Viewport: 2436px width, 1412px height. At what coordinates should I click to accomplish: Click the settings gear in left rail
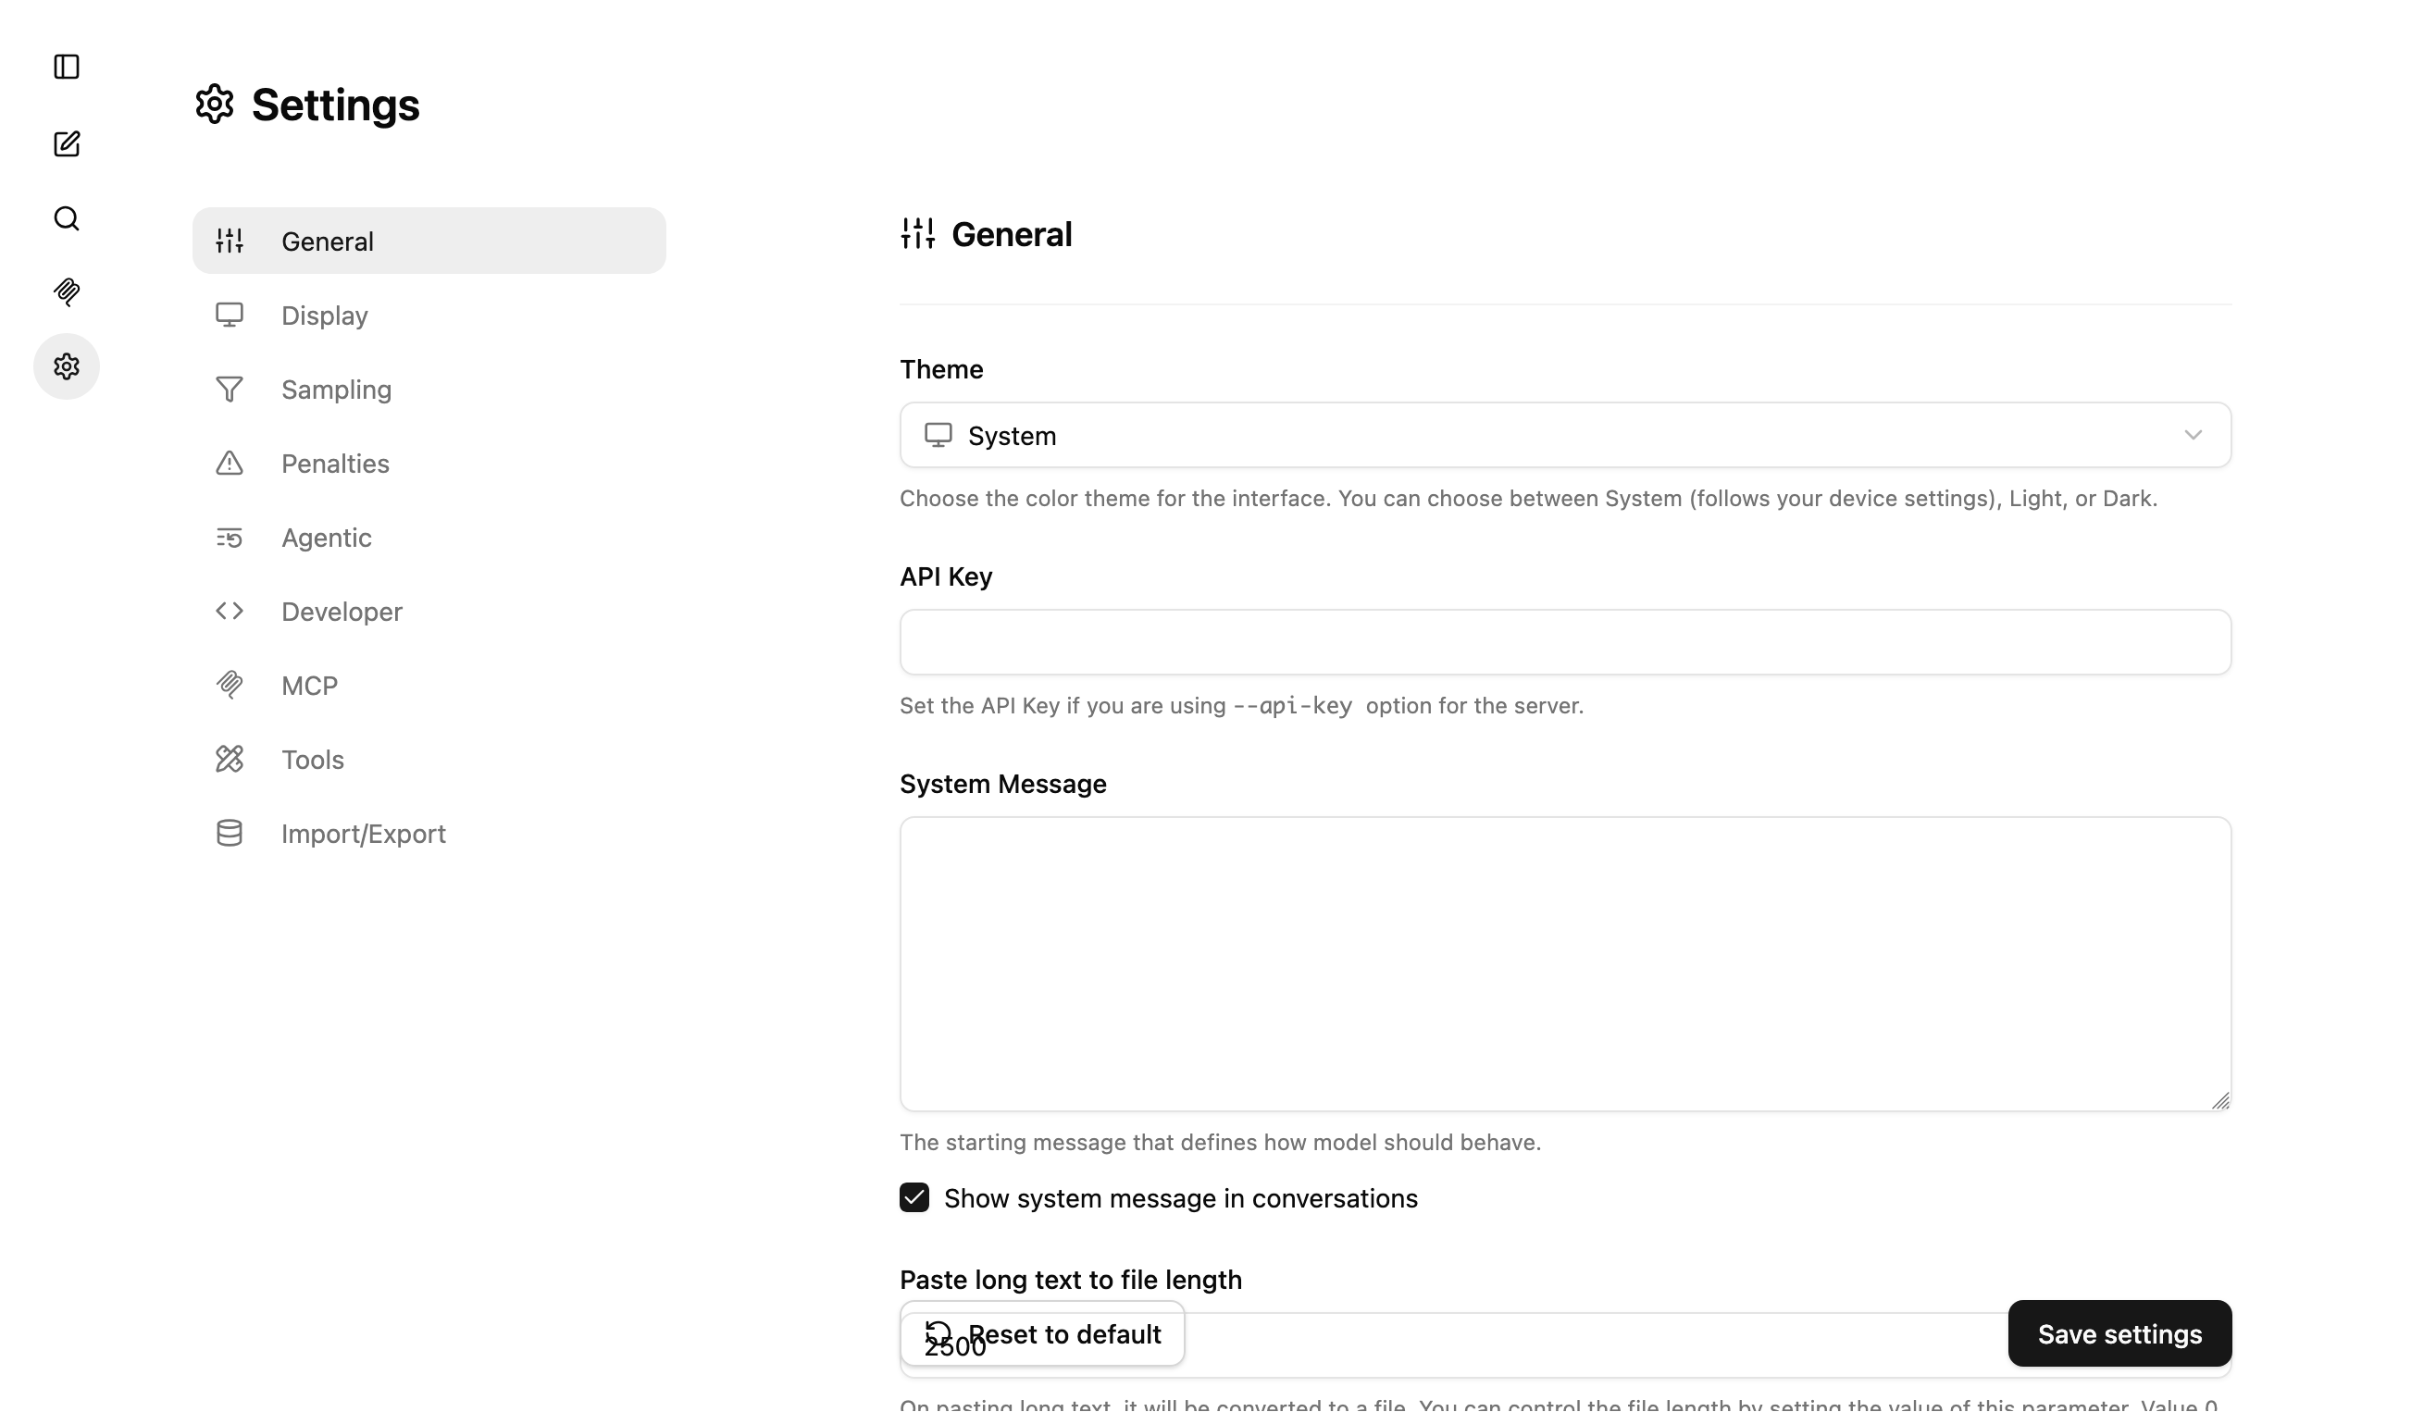pyautogui.click(x=67, y=366)
